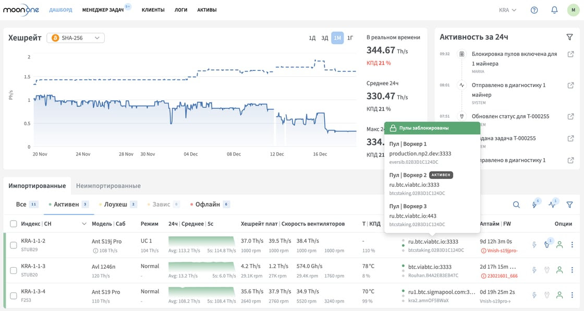The height and width of the screenshot is (311, 584).
Task: Click firmware link Vnish-s19jpro-
Action: [502, 250]
